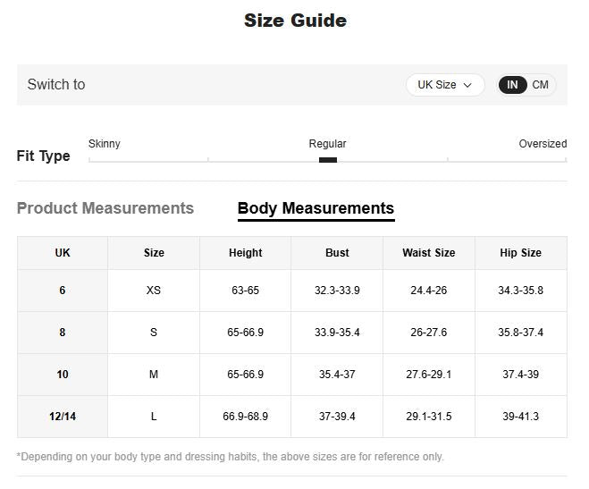Click the Regular fit label

(x=327, y=144)
